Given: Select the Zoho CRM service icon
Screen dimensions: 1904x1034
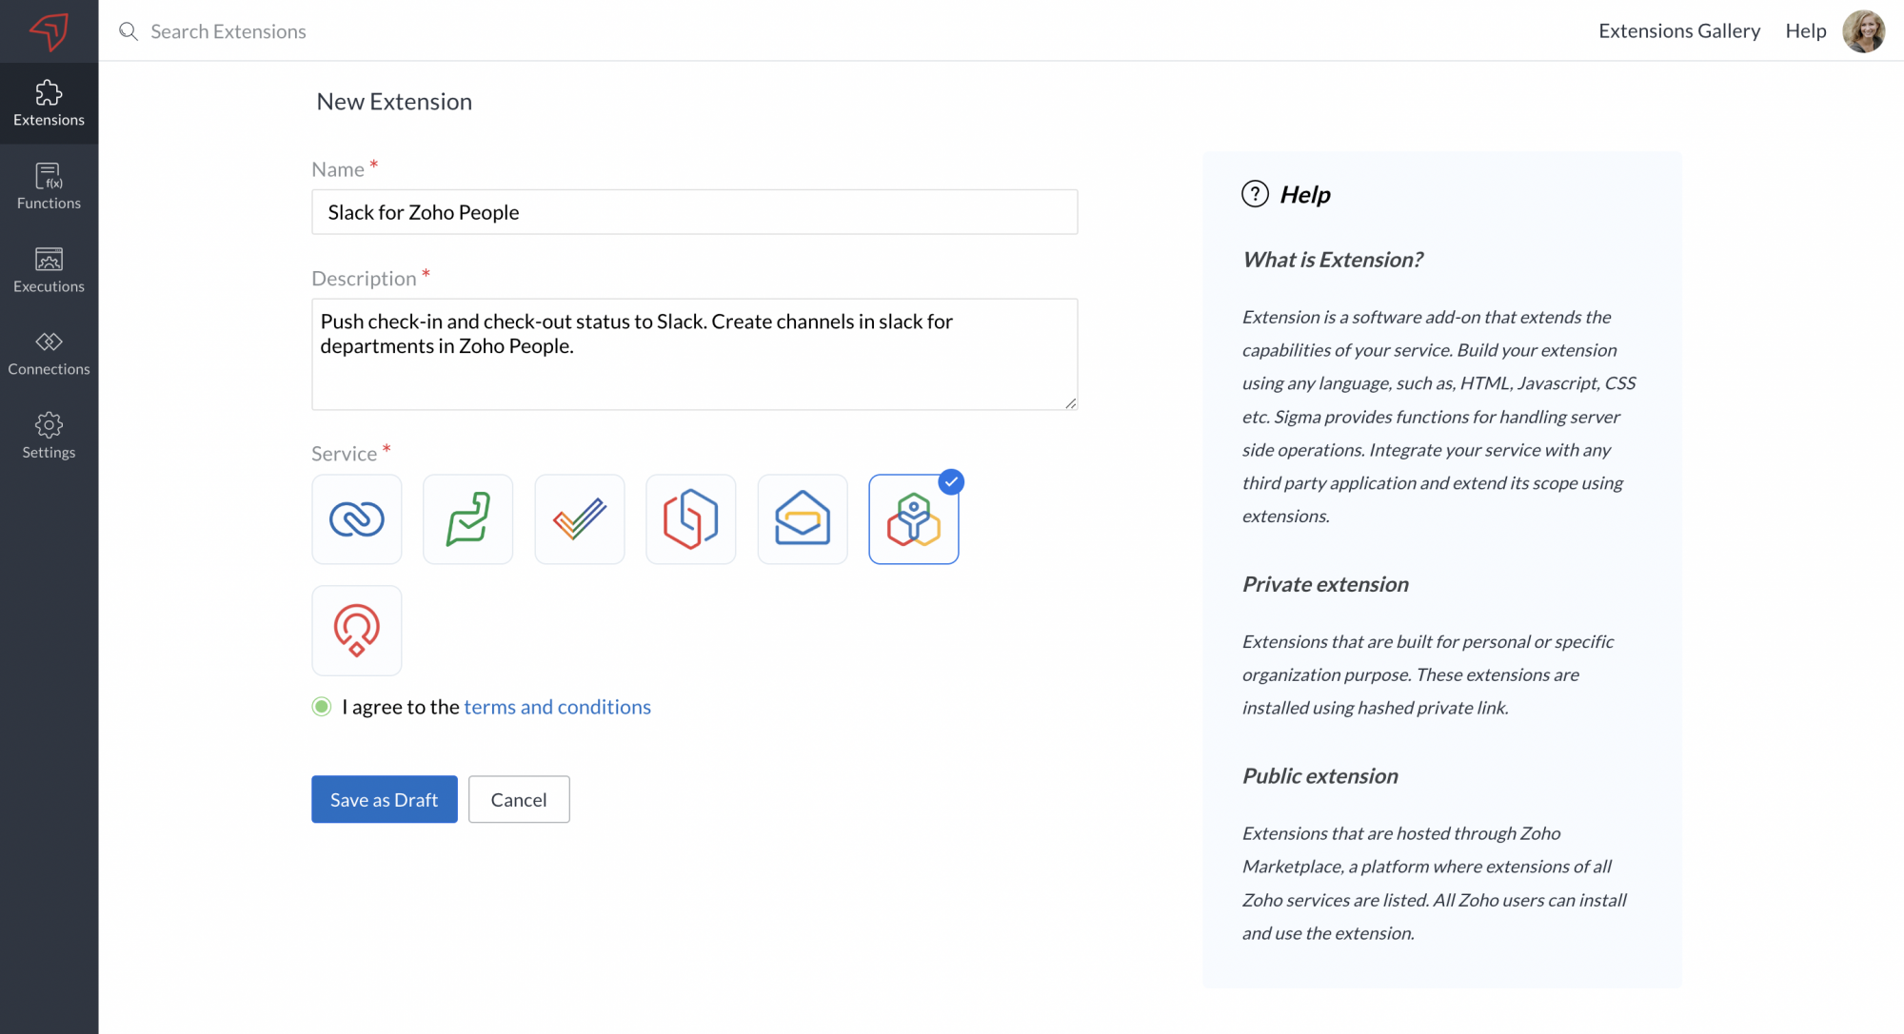Looking at the screenshot, I should (x=356, y=519).
